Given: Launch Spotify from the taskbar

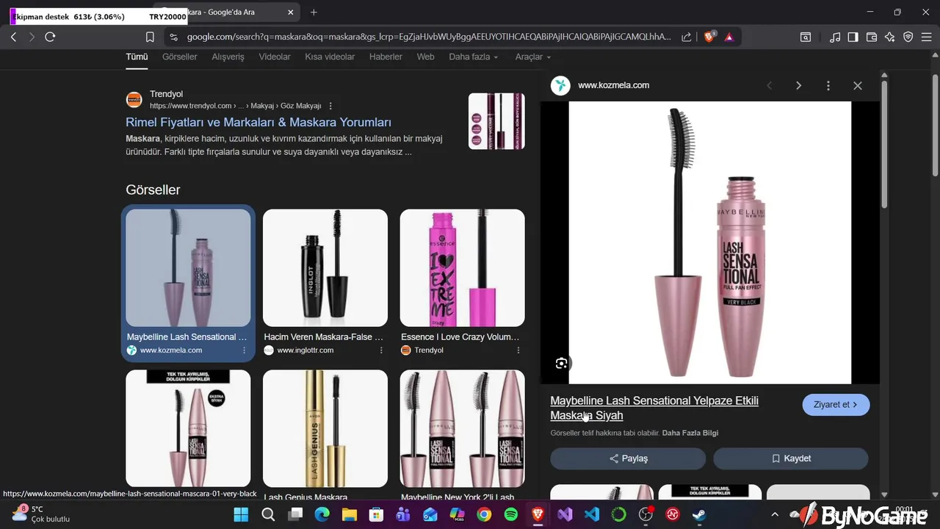Looking at the screenshot, I should click(511, 515).
